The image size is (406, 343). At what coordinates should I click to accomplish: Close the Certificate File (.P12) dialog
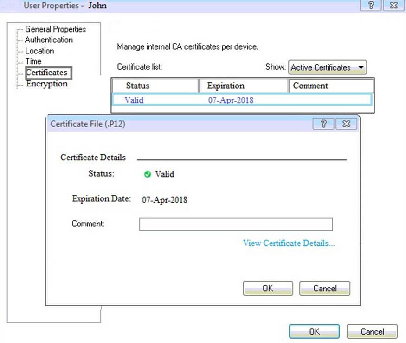pos(346,124)
